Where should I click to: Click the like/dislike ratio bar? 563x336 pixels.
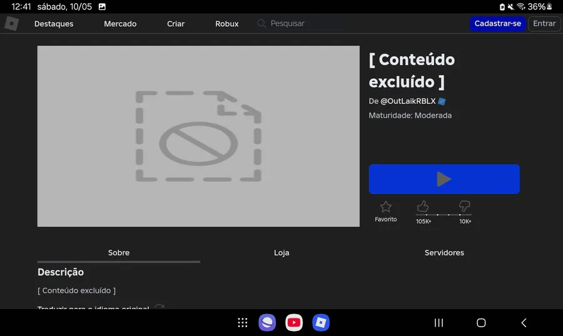pyautogui.click(x=444, y=215)
